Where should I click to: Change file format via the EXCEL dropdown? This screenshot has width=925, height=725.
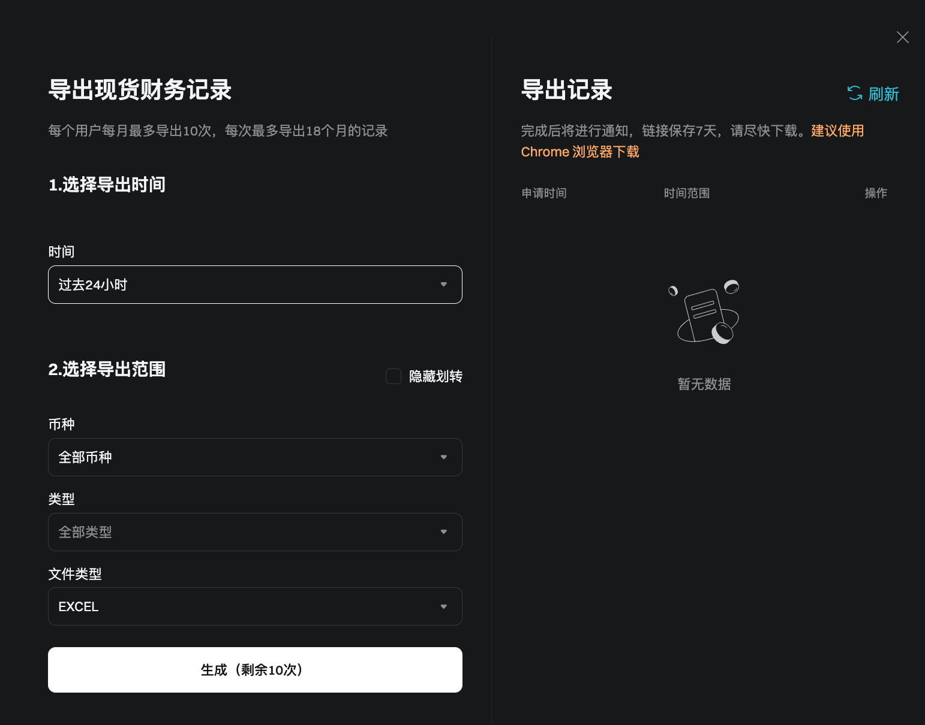point(255,606)
